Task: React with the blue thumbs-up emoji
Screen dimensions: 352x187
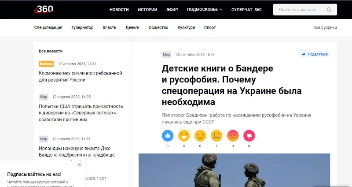Action: (x=168, y=136)
